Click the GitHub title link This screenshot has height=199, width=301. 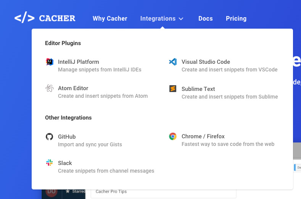(x=67, y=137)
